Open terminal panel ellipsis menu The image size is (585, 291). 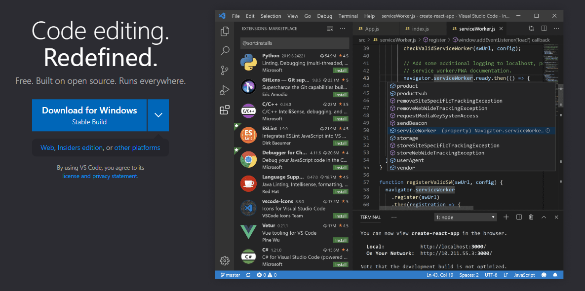coord(394,217)
